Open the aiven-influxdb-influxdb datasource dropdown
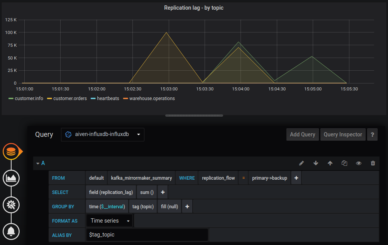 (x=102, y=134)
